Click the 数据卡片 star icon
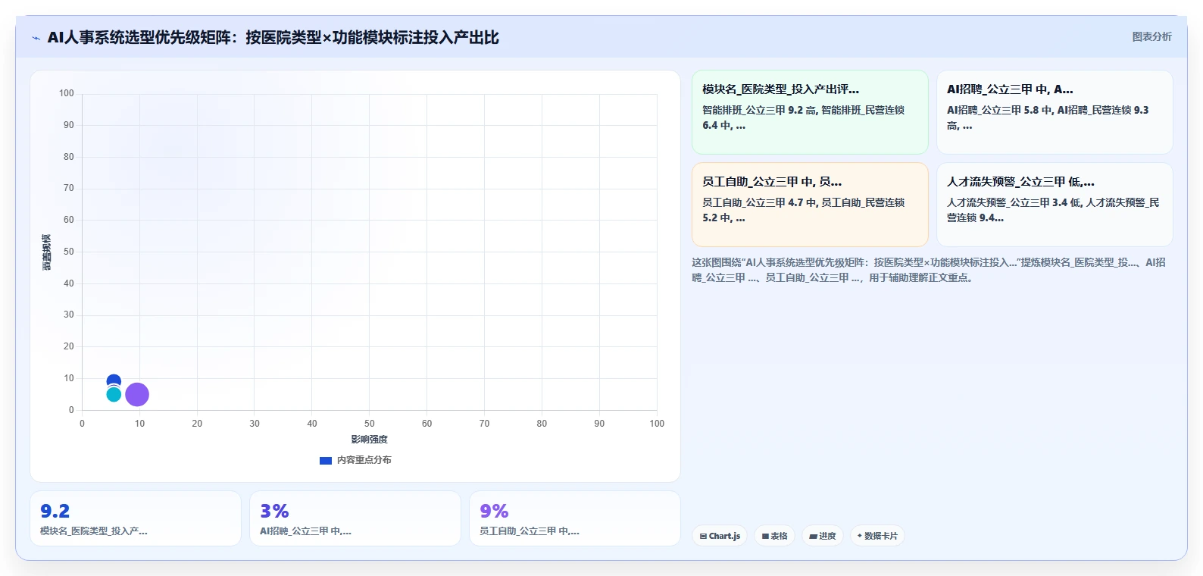The image size is (1203, 576). (x=859, y=536)
